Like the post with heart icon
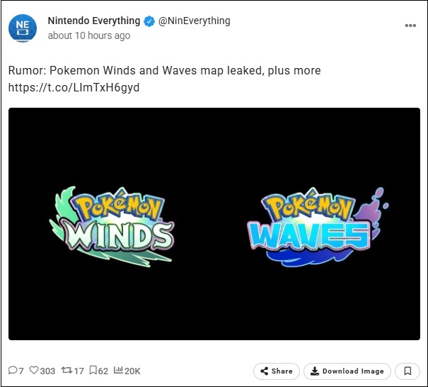The width and height of the screenshot is (428, 387). 34,370
